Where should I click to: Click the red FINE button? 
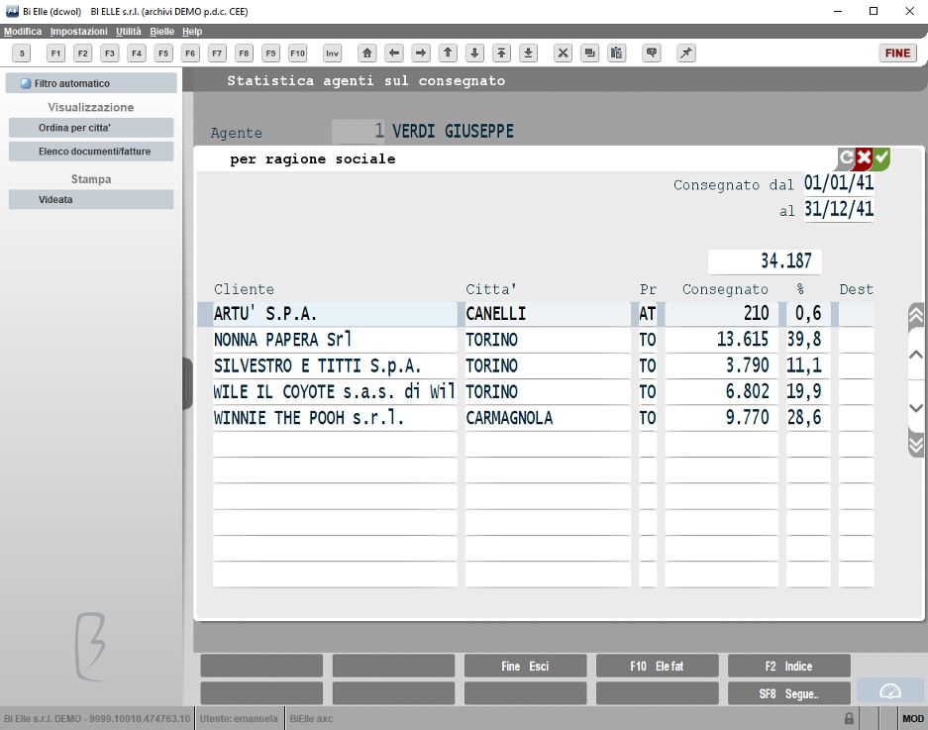897,53
